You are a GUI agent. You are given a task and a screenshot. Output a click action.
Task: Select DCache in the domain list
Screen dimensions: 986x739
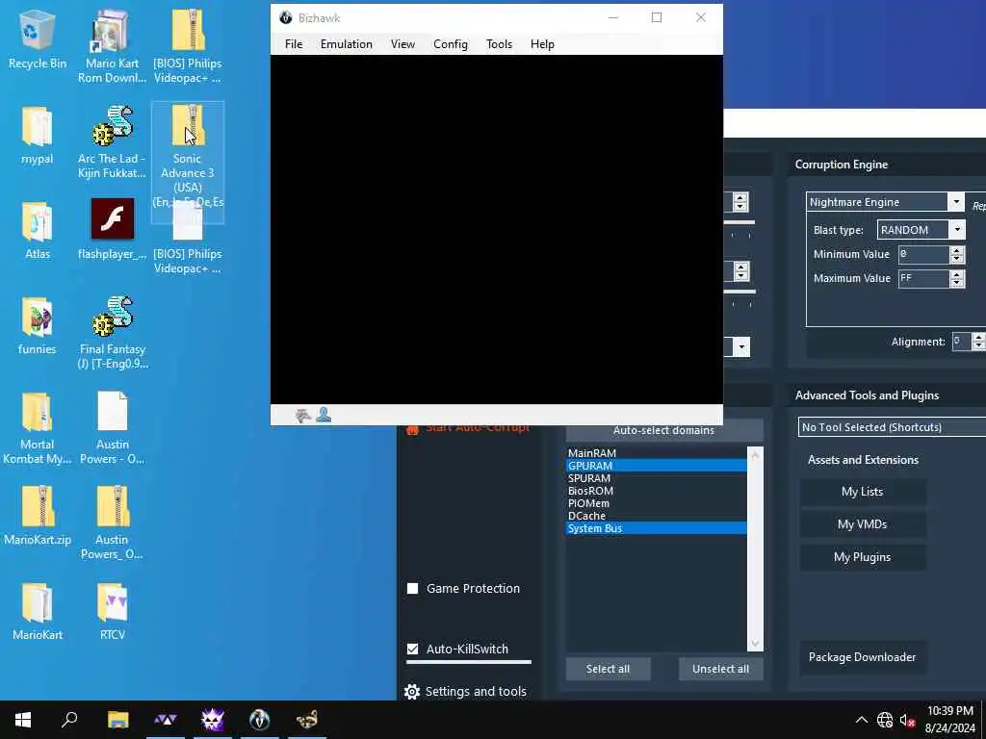coord(657,516)
